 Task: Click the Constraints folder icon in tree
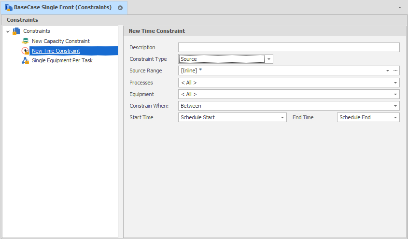pos(16,31)
